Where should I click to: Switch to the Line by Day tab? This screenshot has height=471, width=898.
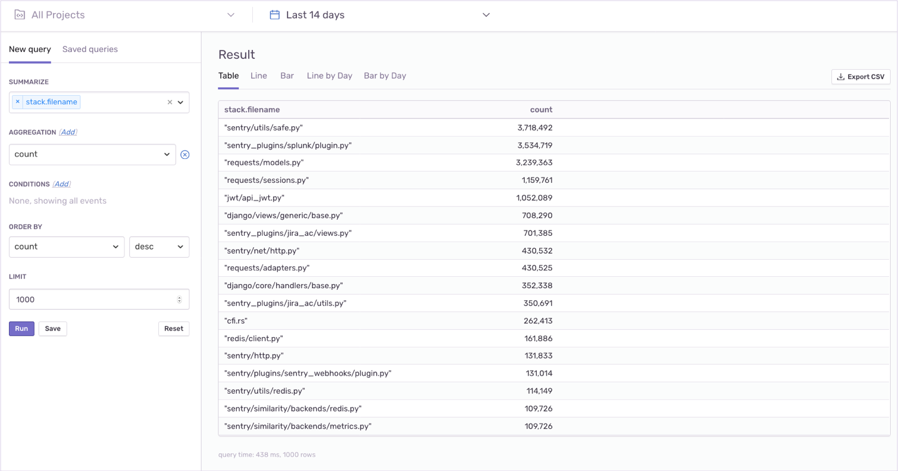(x=330, y=76)
